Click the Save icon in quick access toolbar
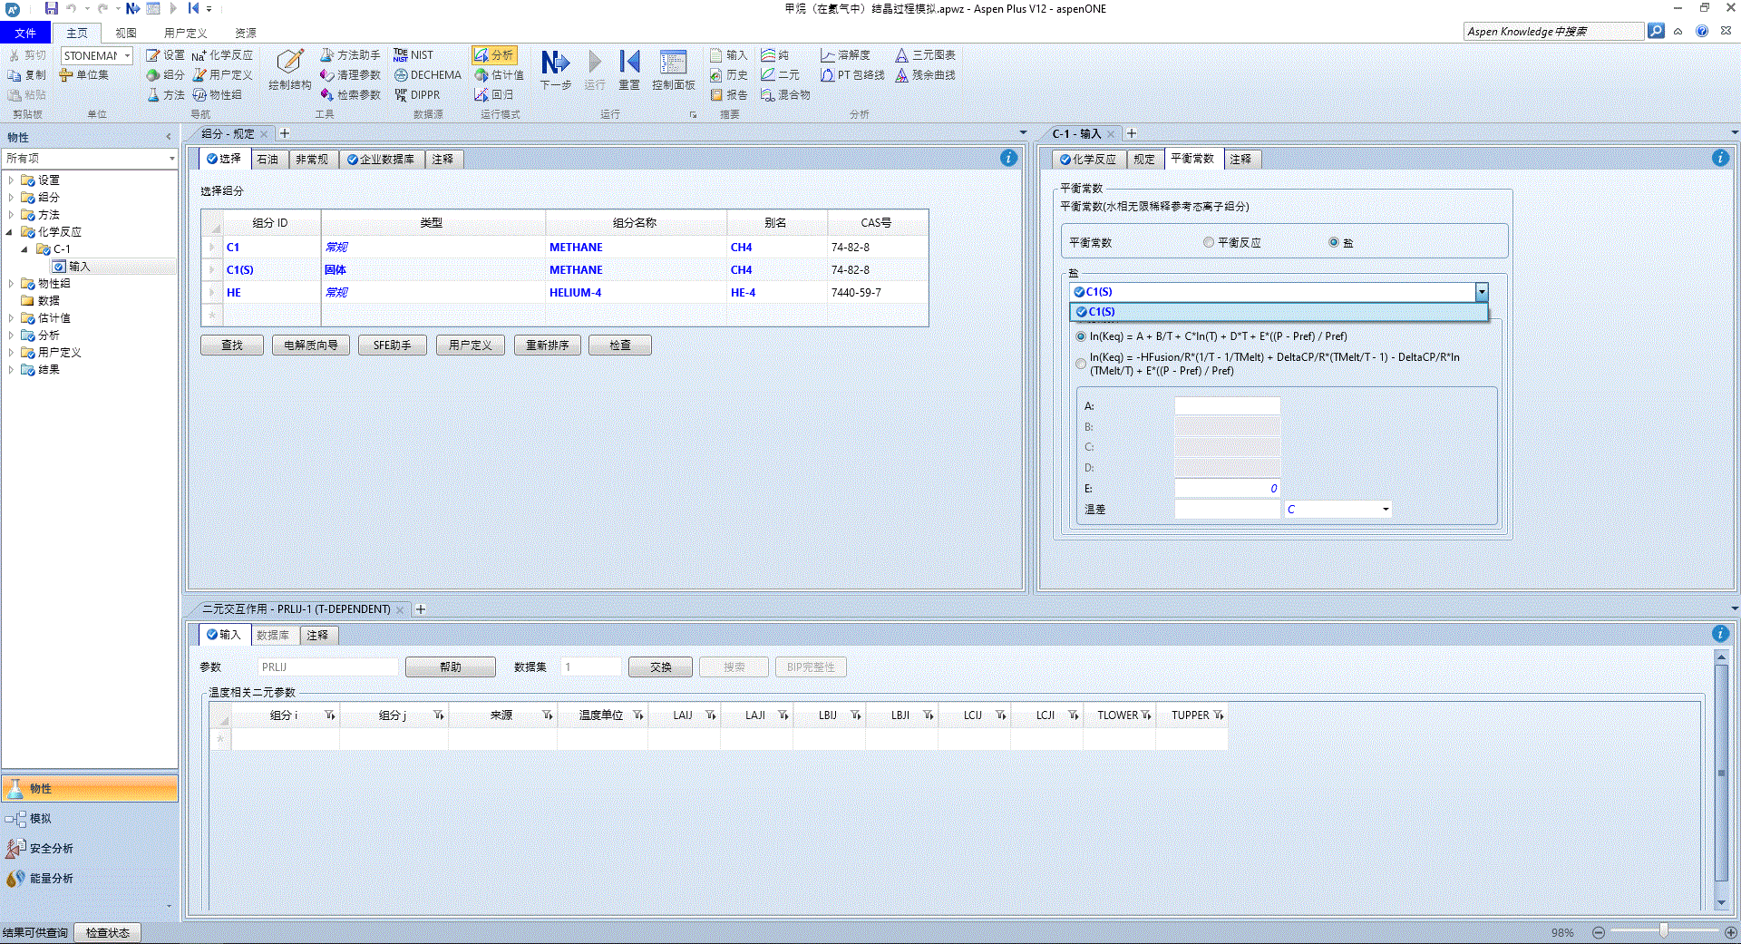 point(52,8)
